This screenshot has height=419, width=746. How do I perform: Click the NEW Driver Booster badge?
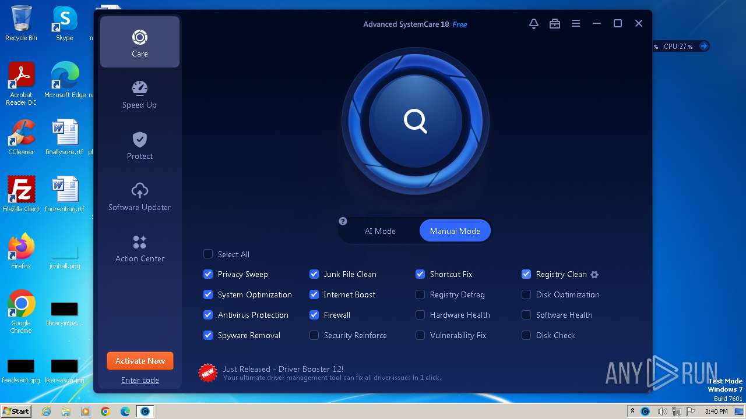208,372
